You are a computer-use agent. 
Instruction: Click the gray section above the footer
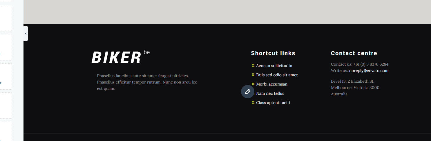pyautogui.click(x=227, y=12)
